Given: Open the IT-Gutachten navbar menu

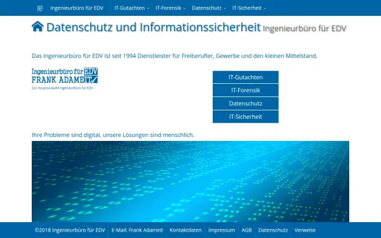Looking at the screenshot, I should point(131,8).
